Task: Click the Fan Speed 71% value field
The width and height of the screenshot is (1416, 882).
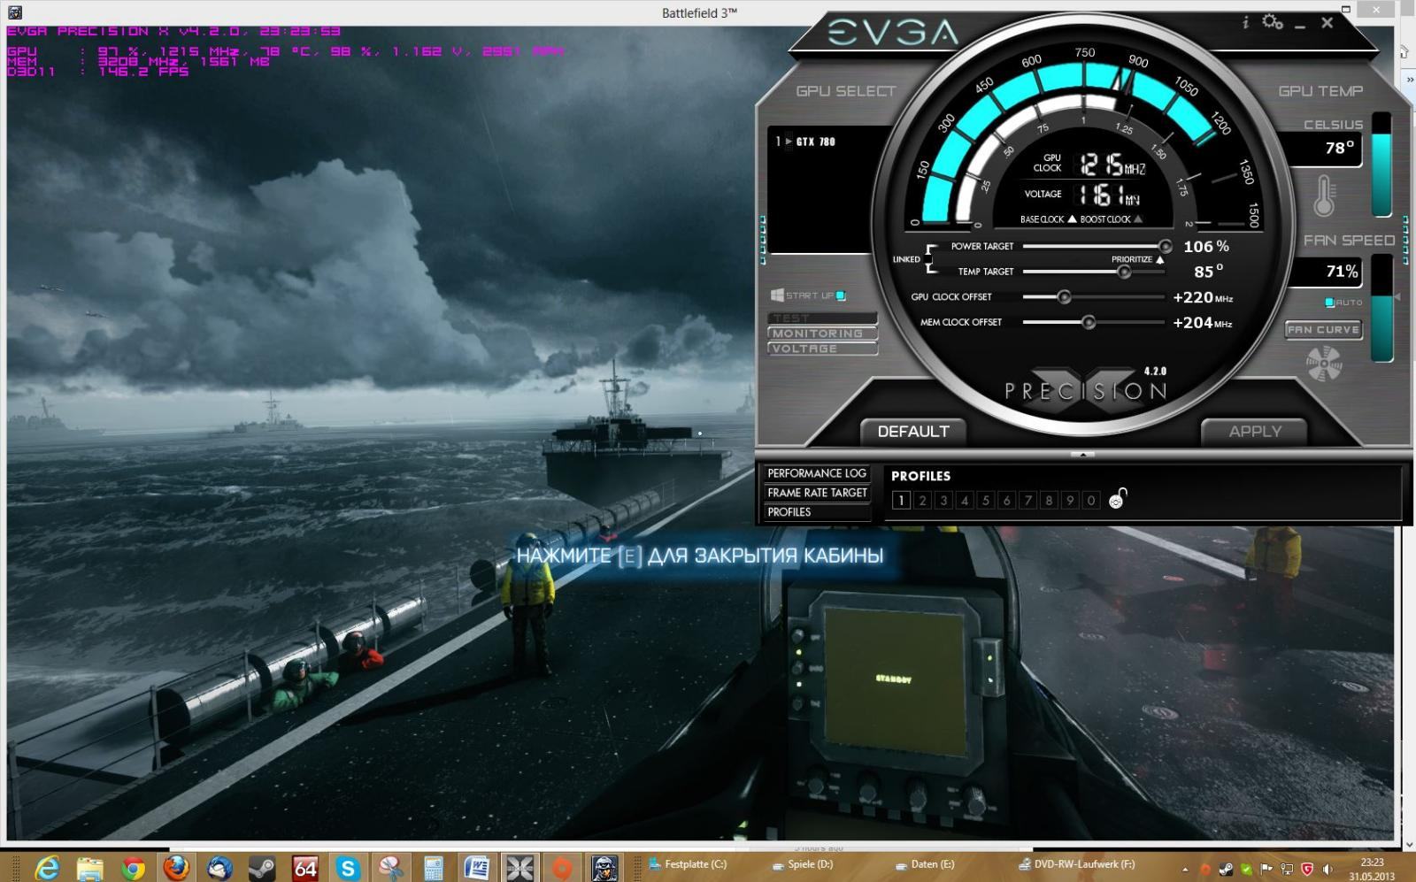Action: tap(1325, 272)
